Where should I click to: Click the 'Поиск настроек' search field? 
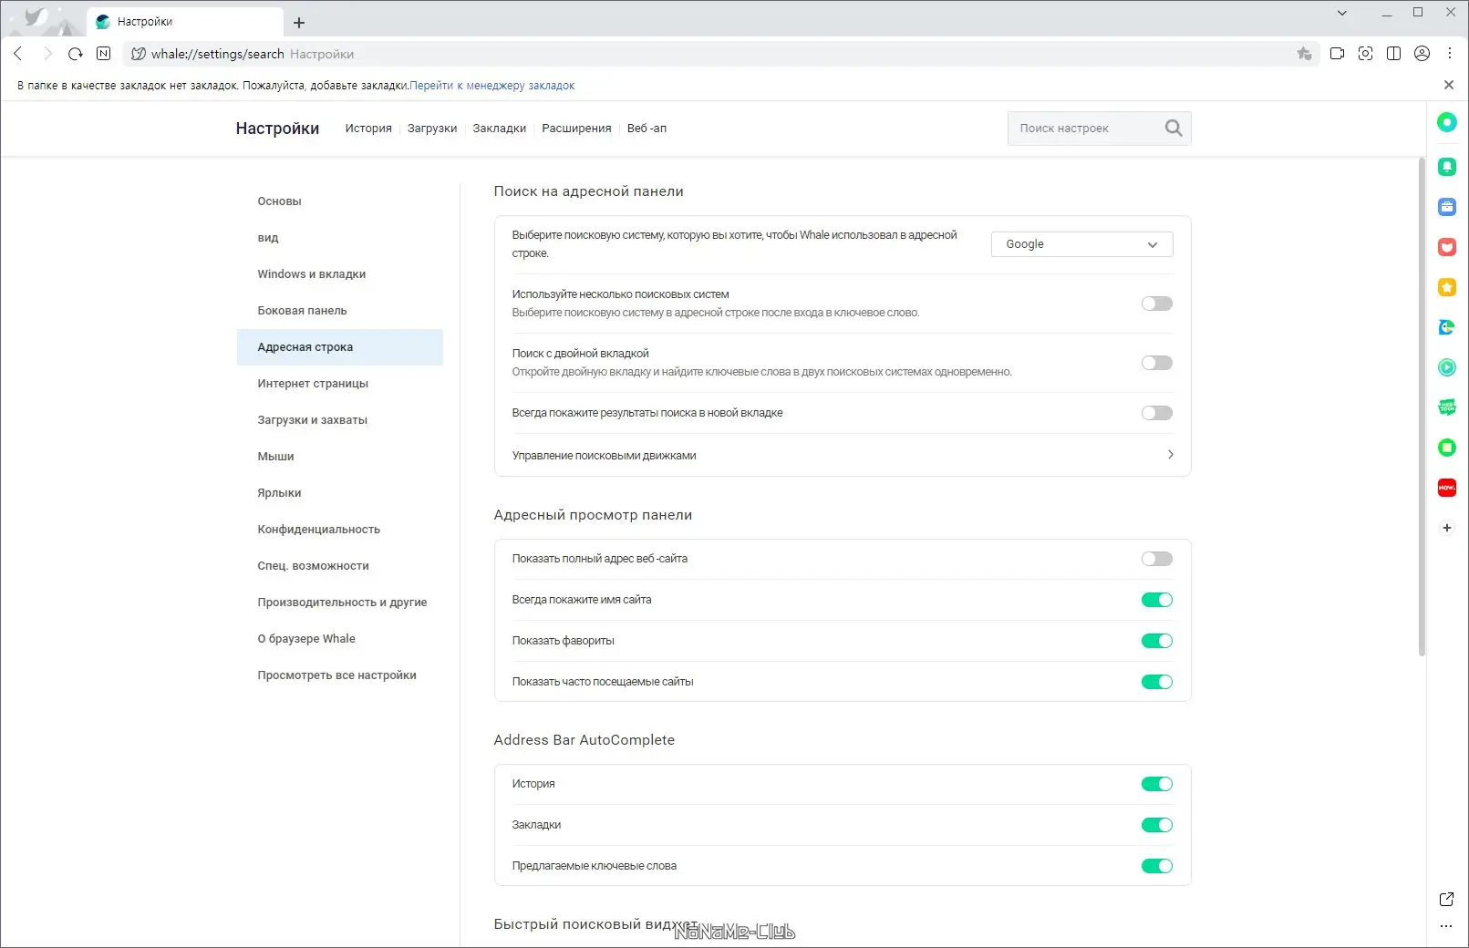(x=1085, y=129)
